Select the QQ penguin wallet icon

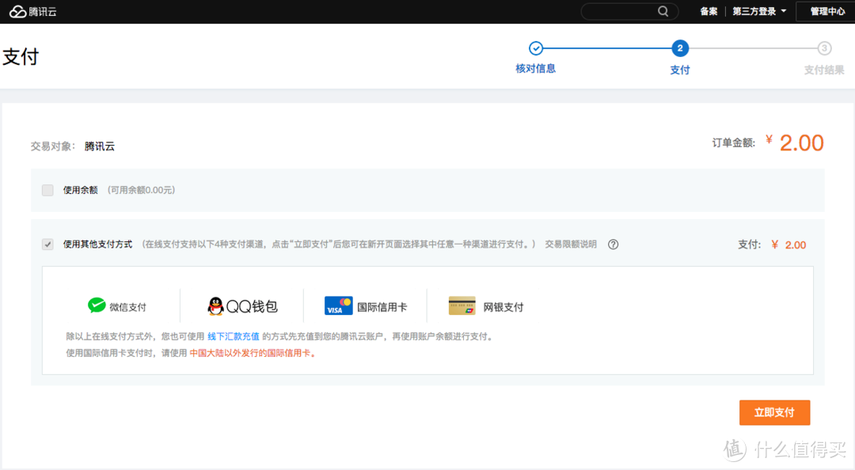[x=215, y=306]
